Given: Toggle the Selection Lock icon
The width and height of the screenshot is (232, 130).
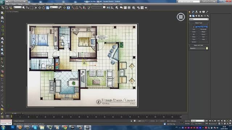Looking at the screenshot, I should coord(131,121).
